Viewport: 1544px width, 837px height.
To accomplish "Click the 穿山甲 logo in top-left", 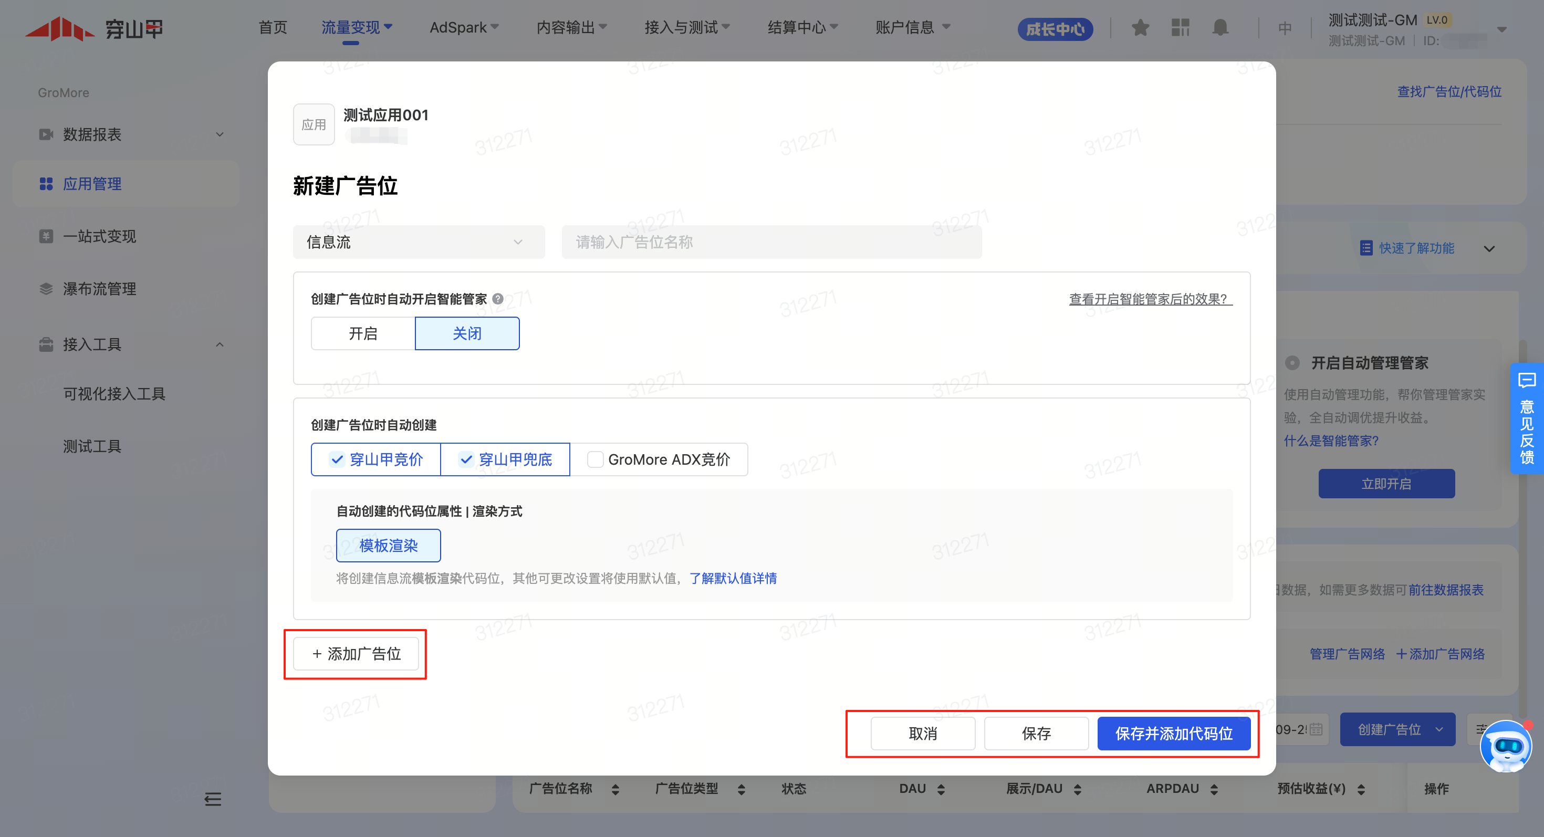I will pos(94,28).
